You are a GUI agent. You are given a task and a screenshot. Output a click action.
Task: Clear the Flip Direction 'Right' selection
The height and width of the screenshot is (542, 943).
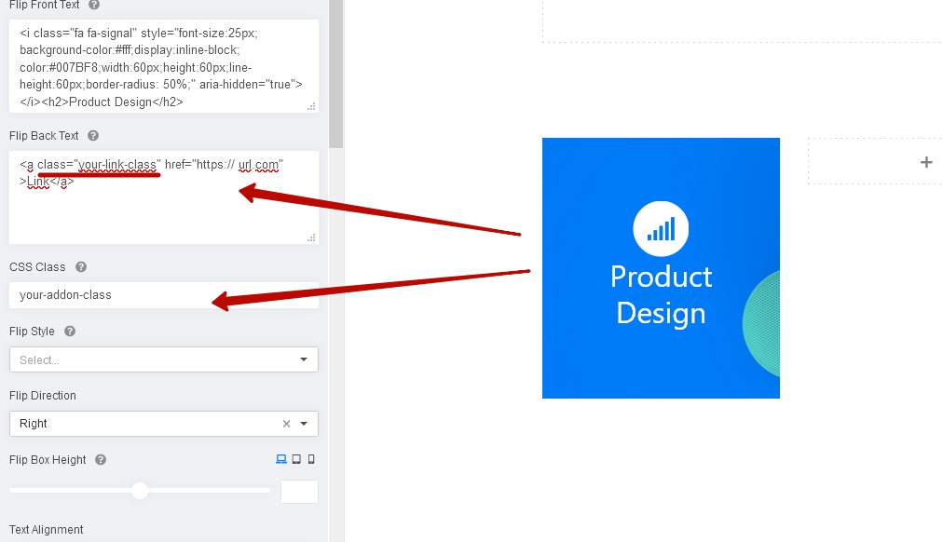tap(286, 424)
